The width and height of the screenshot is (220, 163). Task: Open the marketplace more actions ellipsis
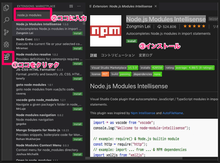click(x=79, y=6)
